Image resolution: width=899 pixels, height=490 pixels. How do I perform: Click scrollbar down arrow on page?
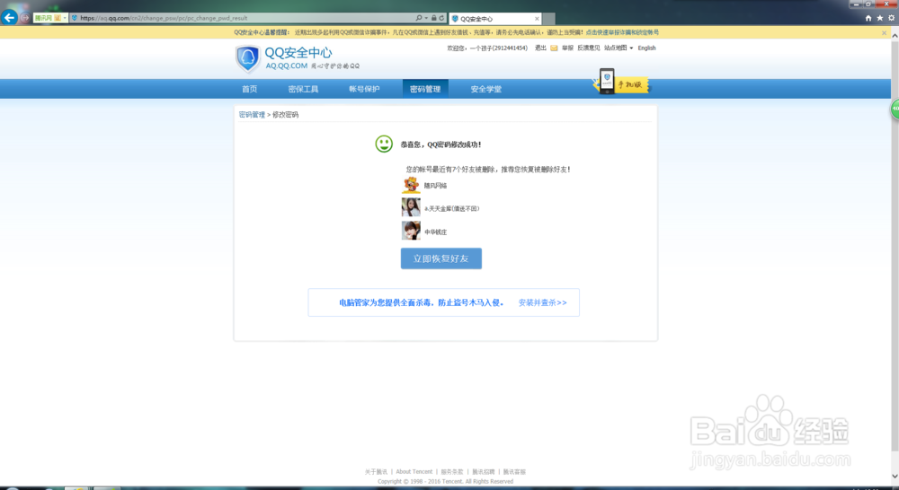pyautogui.click(x=895, y=477)
